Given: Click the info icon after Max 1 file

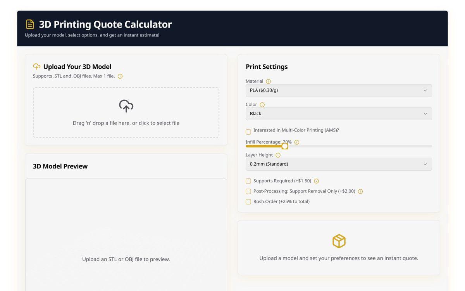Looking at the screenshot, I should (x=120, y=76).
